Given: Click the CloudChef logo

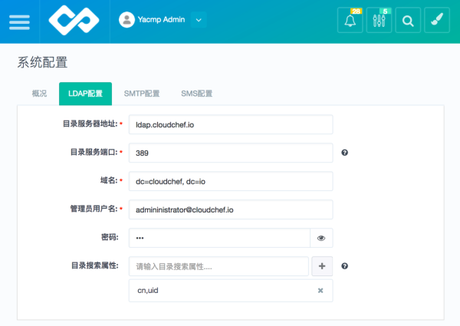Looking at the screenshot, I should [74, 20].
